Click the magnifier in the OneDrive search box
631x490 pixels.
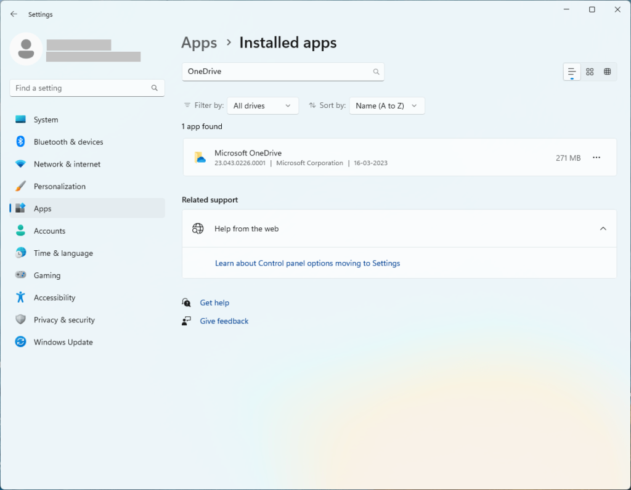(377, 71)
